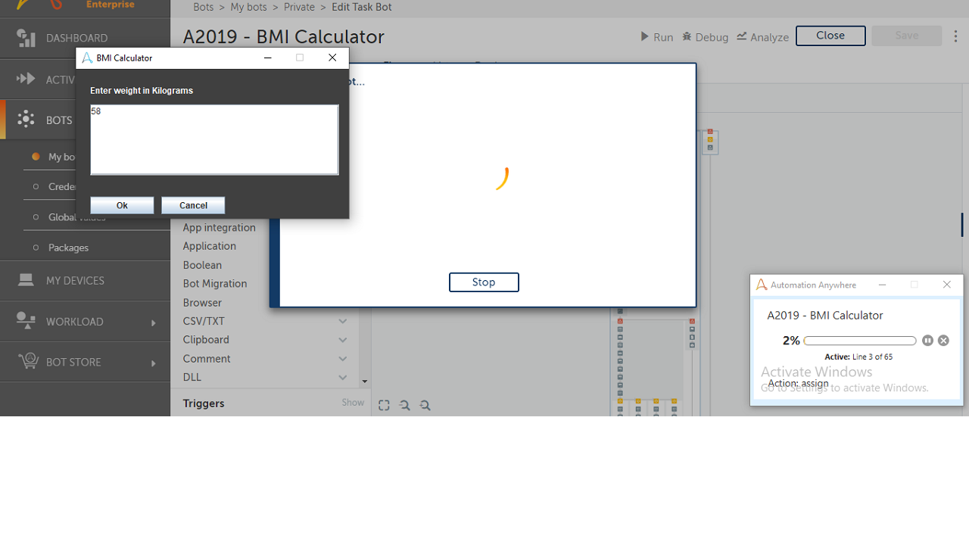Close the BMI Calculator dialog window
Screen dimensions: 969x545
tap(332, 58)
